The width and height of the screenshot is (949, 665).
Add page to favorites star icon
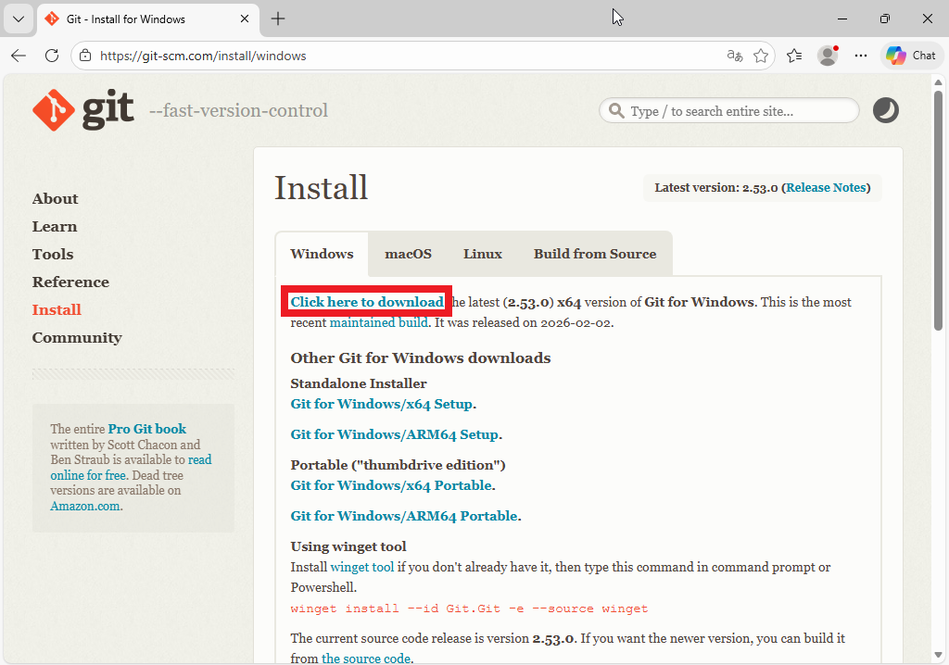click(761, 56)
